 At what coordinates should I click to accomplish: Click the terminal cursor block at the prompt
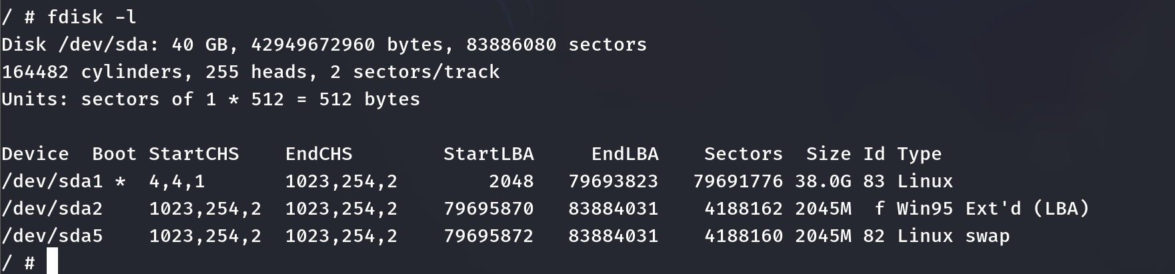[52, 261]
